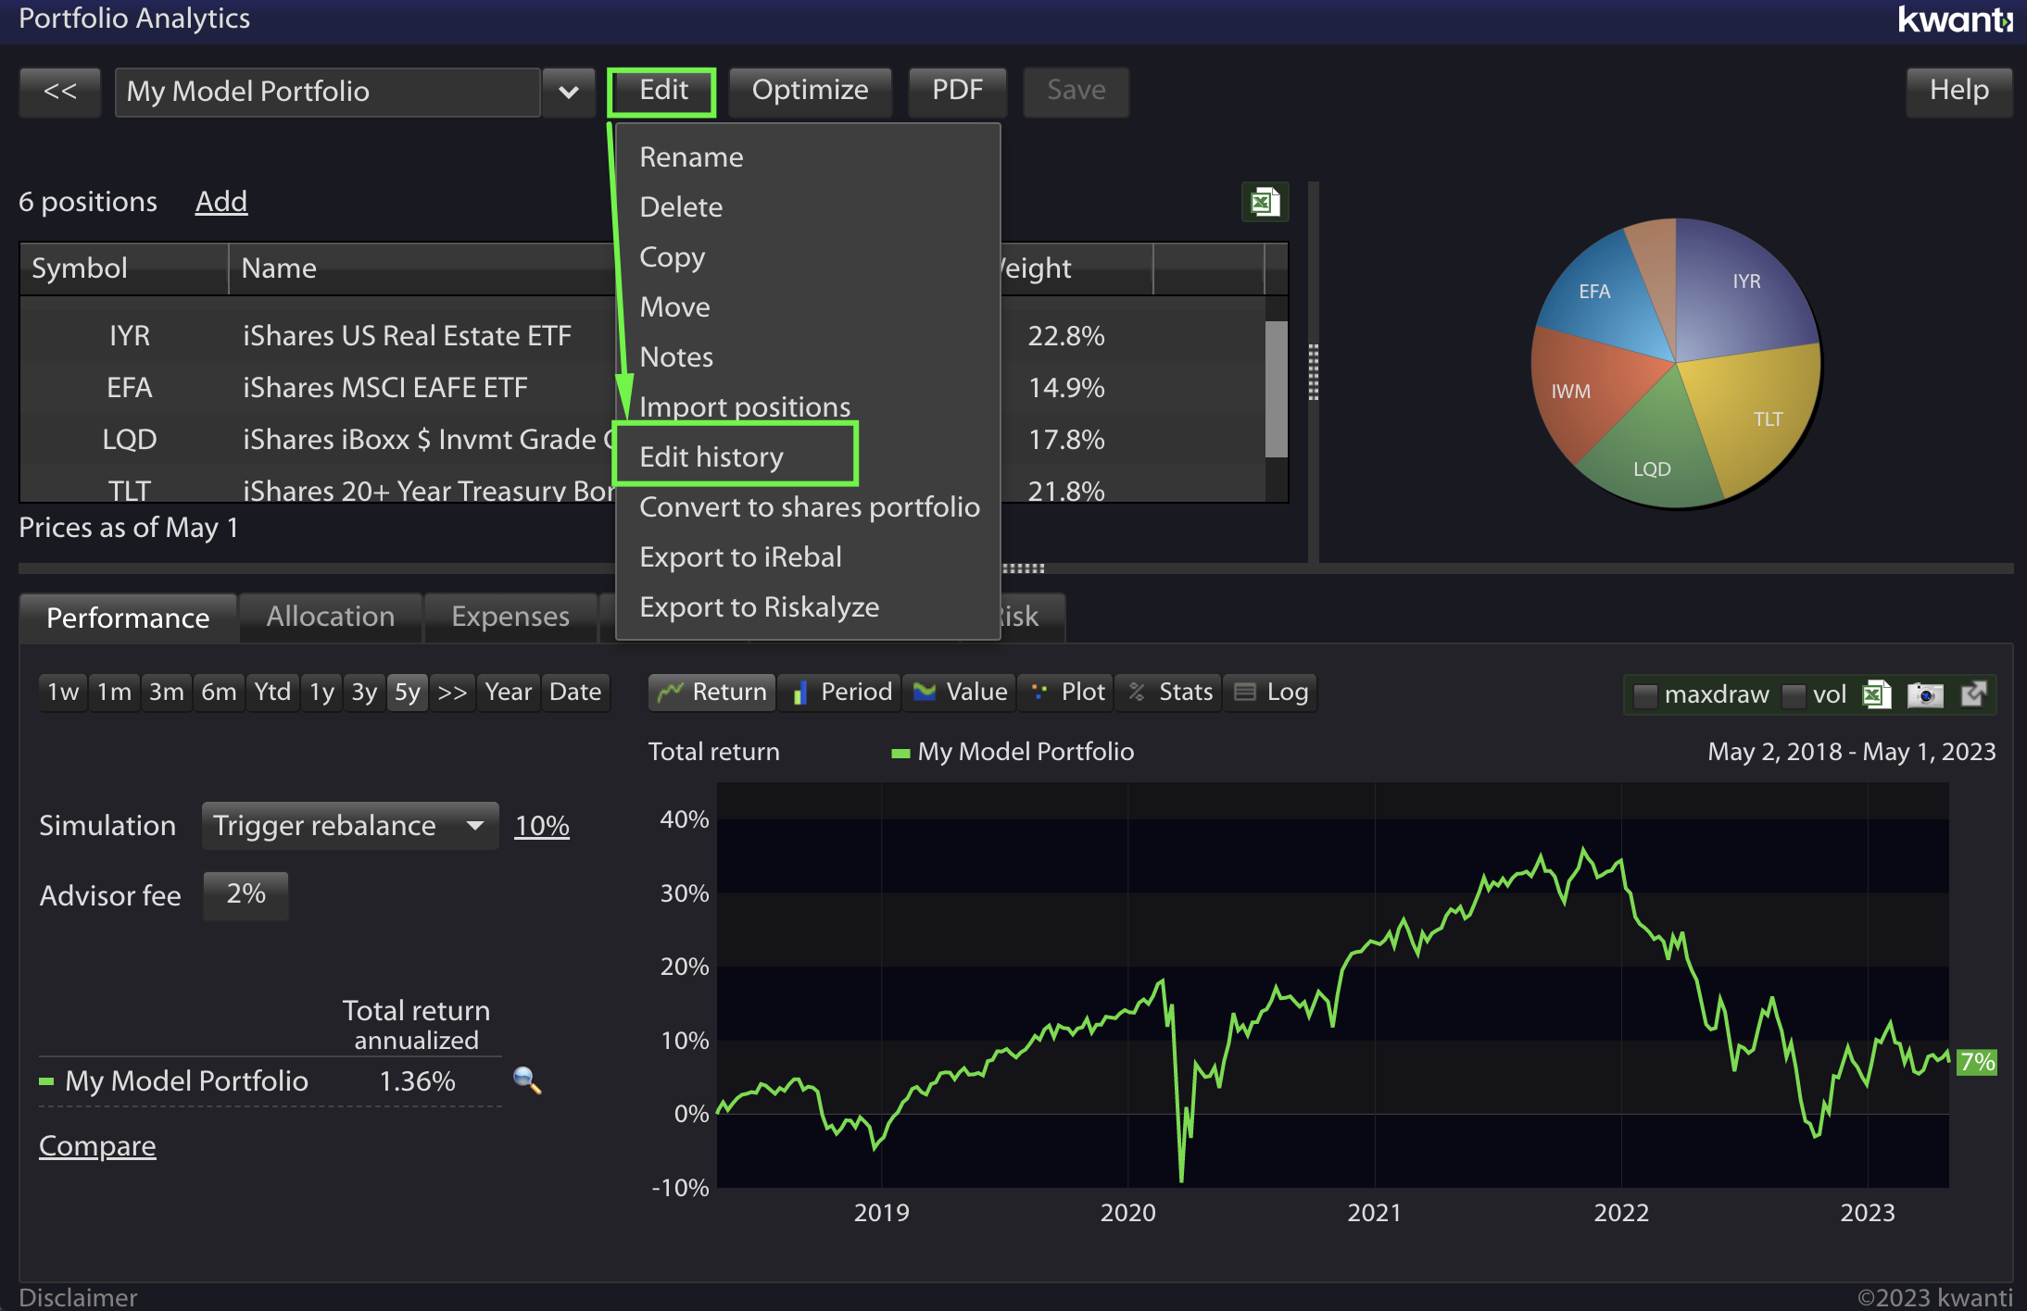This screenshot has height=1311, width=2027.
Task: Set range to 3m
Action: (x=167, y=692)
